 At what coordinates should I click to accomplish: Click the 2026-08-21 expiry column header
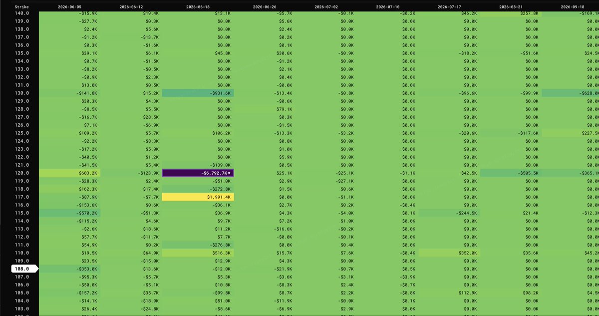[512, 7]
